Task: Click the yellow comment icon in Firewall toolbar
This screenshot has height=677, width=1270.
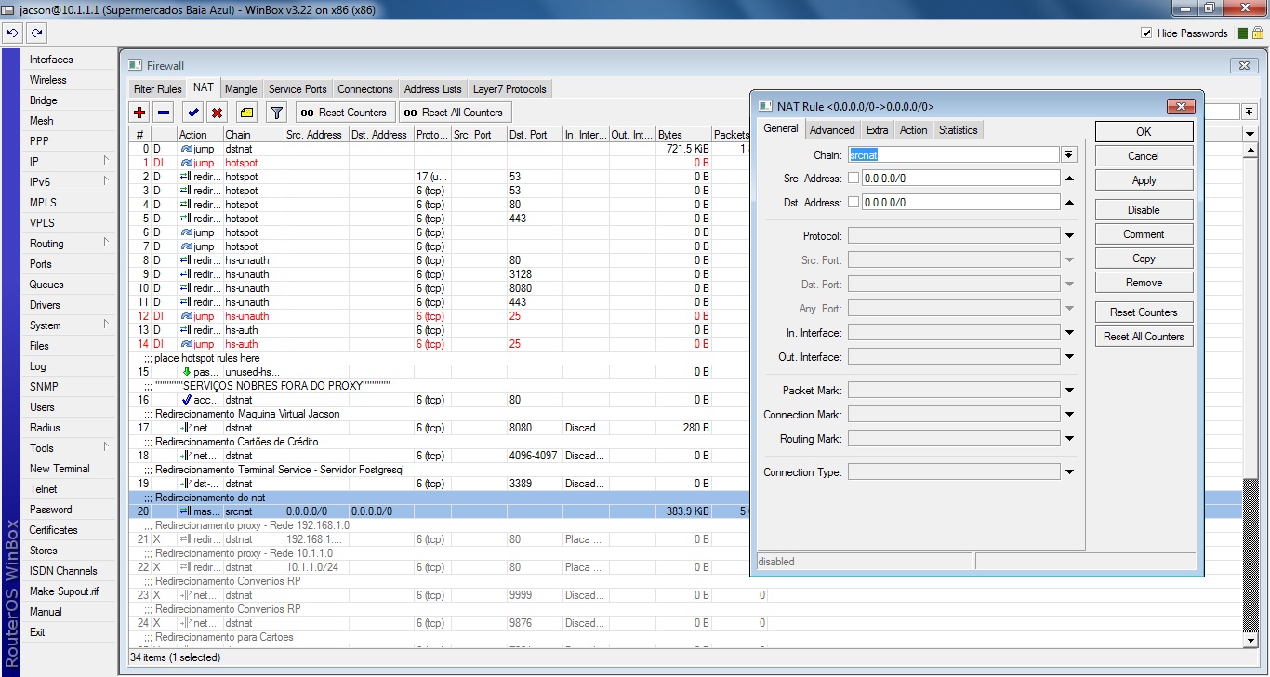Action: tap(245, 113)
